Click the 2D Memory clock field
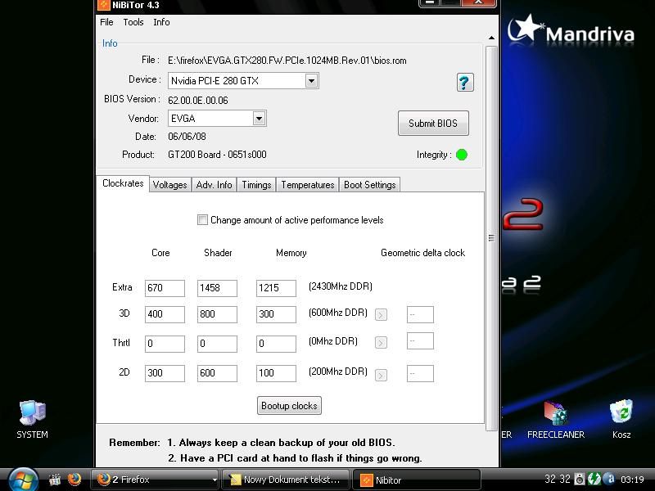Viewport: 655px width, 491px height. click(276, 373)
